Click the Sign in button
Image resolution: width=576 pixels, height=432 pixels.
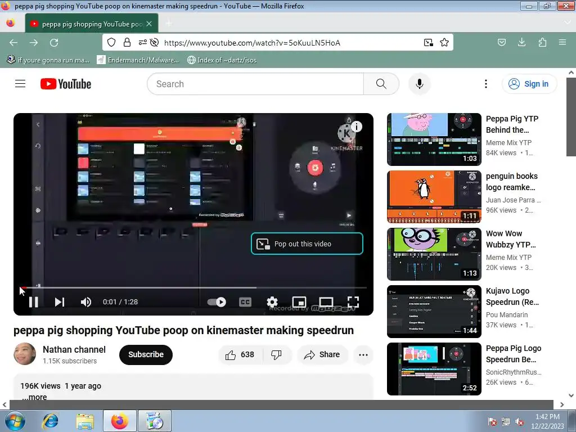(529, 84)
